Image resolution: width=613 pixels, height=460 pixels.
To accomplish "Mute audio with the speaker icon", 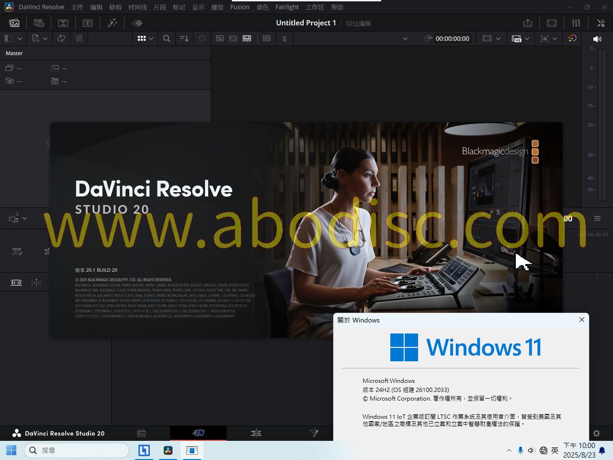I will click(597, 39).
